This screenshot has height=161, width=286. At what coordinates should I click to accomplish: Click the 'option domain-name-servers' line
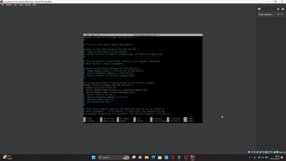(117, 90)
